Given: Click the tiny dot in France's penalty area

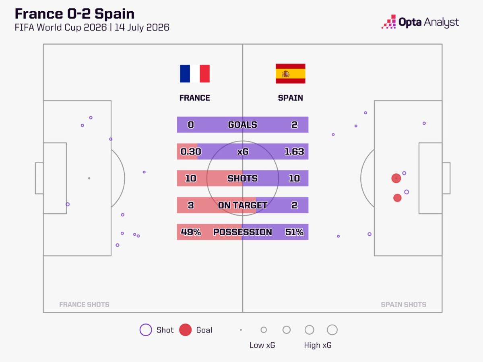Looking at the screenshot, I should click(89, 178).
